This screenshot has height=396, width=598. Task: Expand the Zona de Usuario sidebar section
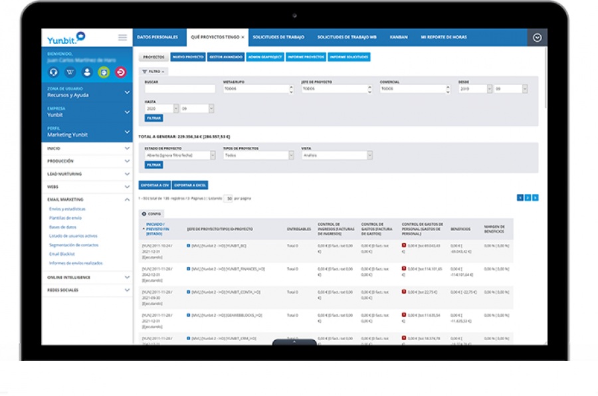click(126, 92)
